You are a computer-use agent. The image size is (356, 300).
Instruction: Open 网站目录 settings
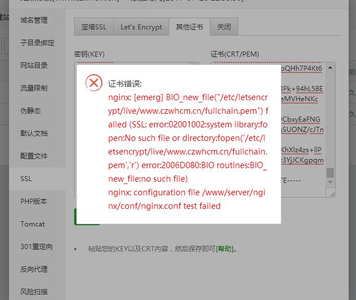coord(34,66)
